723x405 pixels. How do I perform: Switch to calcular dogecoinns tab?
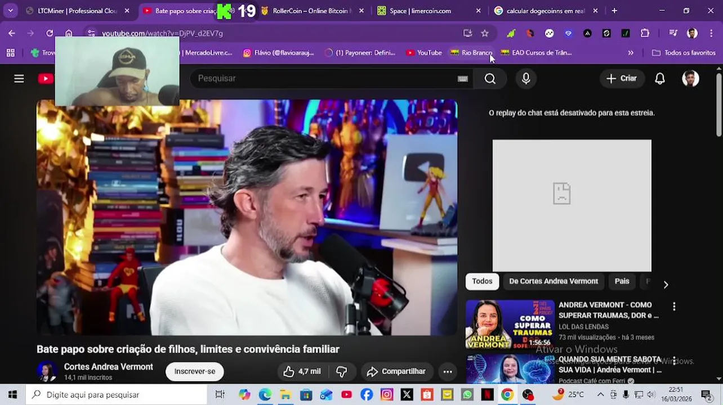[x=546, y=11]
